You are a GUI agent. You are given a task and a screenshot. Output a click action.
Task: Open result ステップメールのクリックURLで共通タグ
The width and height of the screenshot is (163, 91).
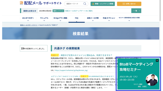[83, 76]
